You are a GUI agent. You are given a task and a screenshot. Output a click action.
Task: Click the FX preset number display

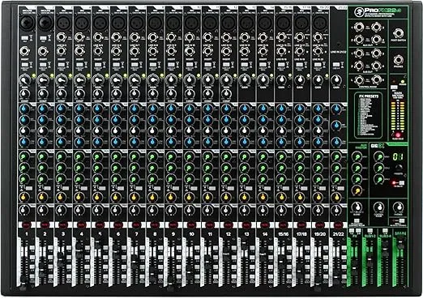pos(398,156)
